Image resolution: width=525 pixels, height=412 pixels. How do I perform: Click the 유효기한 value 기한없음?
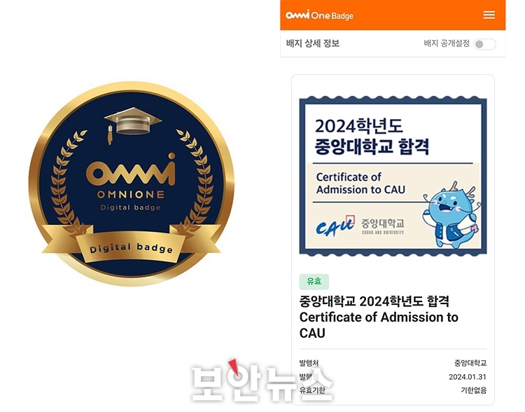(473, 390)
